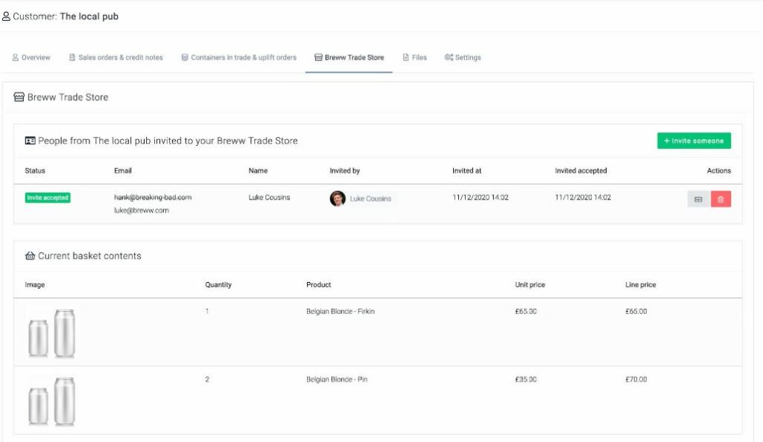This screenshot has height=442, width=763.
Task: Click the Invite someone button
Action: [x=694, y=141]
